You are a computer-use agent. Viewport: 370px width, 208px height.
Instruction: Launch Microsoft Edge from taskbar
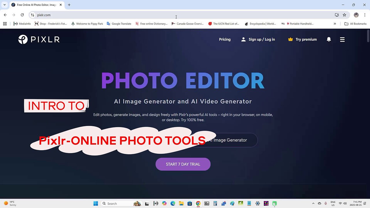point(173,203)
